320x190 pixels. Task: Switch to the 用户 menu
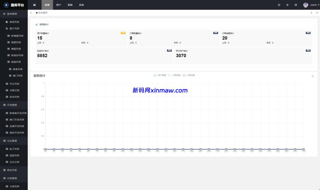pos(58,5)
